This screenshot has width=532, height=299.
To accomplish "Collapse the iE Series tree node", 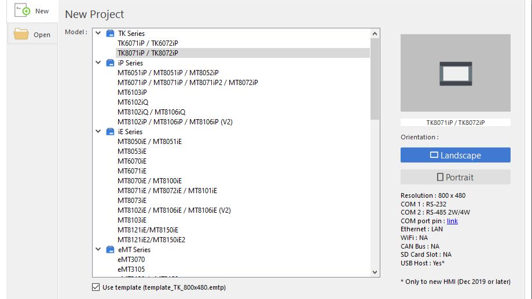I will [98, 132].
